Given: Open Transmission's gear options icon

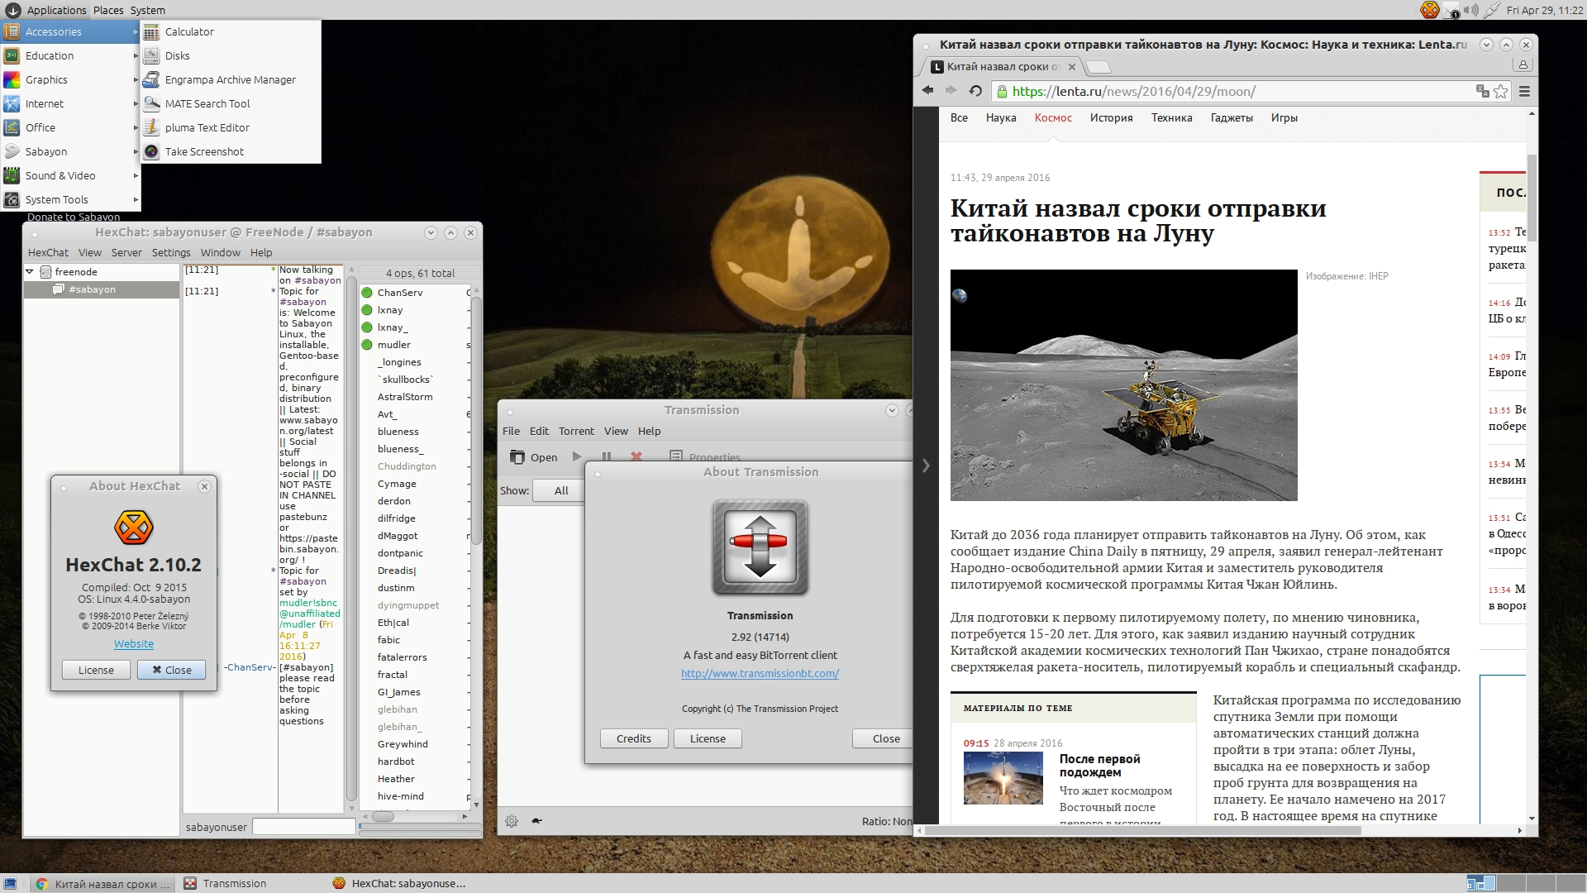Looking at the screenshot, I should [512, 821].
